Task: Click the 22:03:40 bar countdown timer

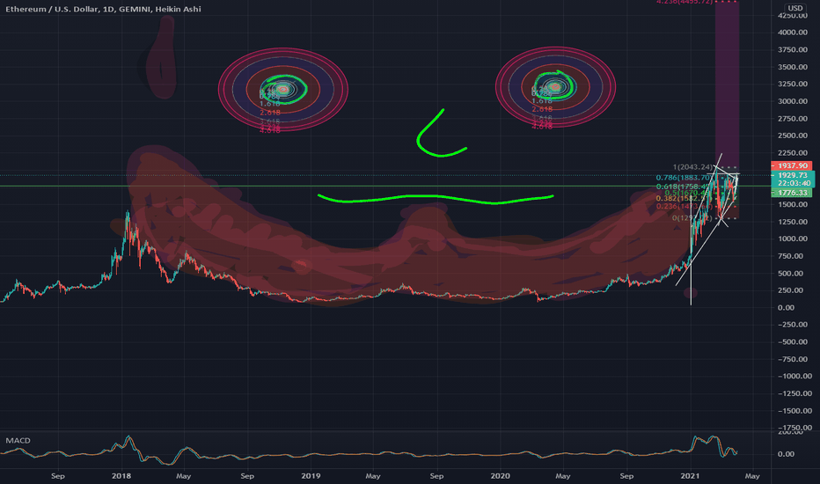Action: click(794, 183)
